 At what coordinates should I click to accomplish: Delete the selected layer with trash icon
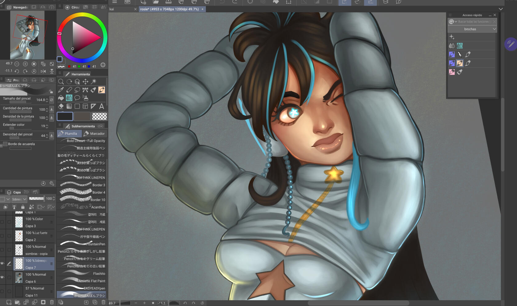[52, 302]
